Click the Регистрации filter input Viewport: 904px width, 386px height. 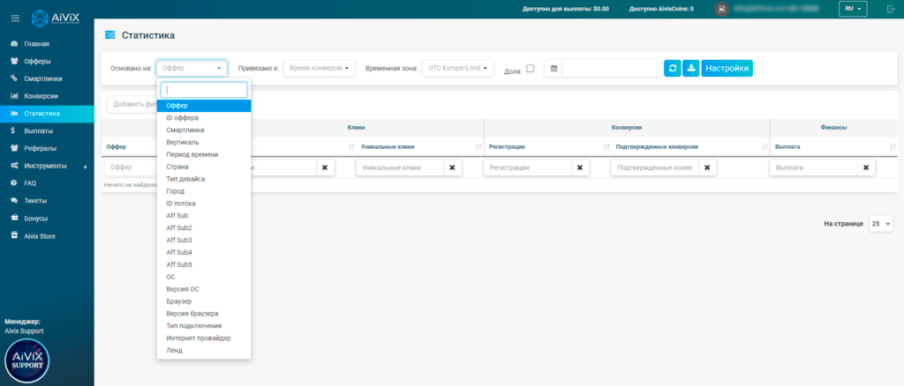click(528, 167)
